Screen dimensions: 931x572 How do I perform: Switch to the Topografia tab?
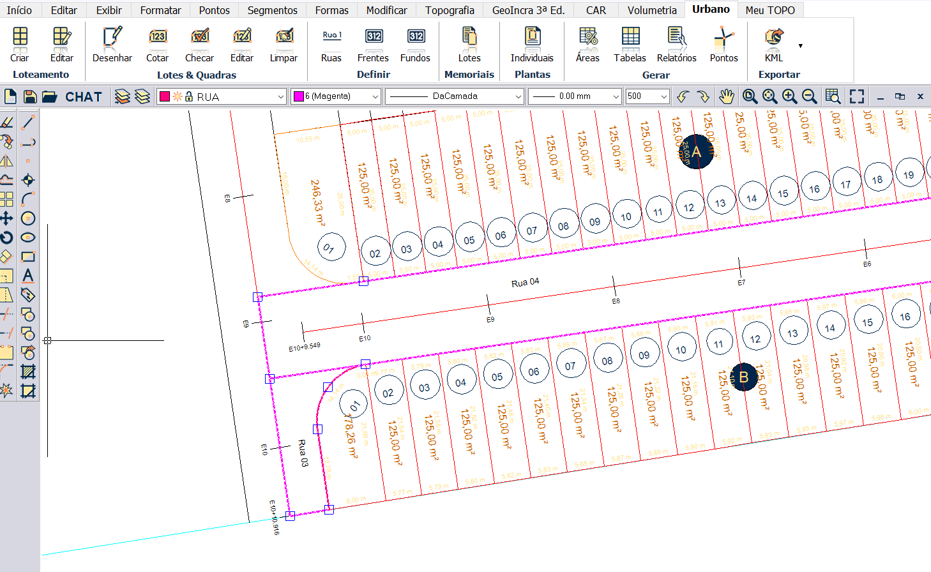pos(450,10)
